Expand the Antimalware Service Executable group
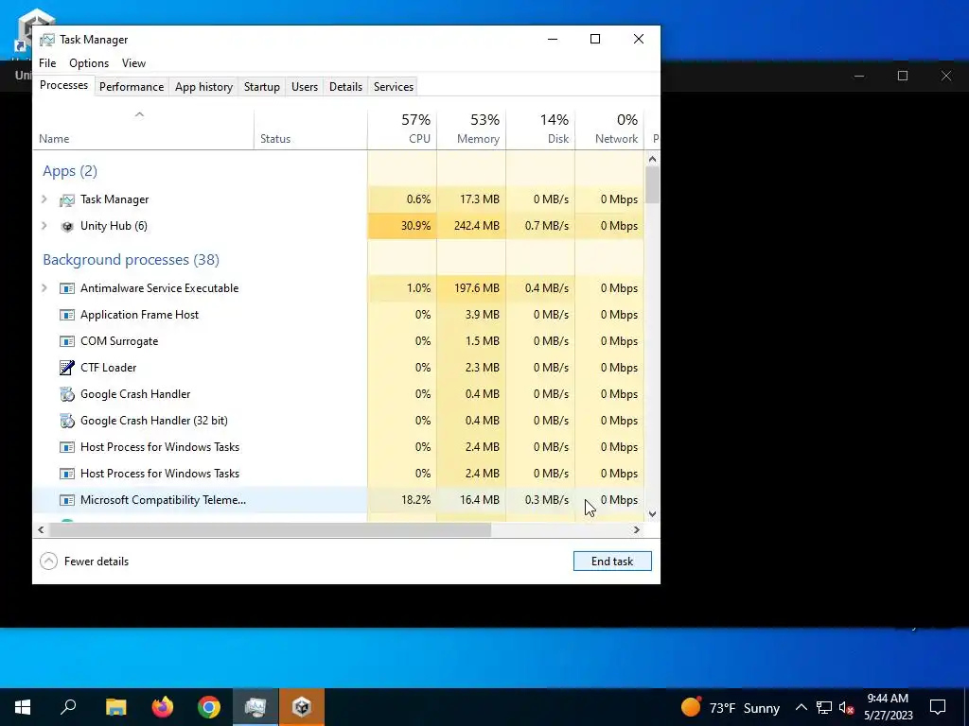Viewport: 969px width, 726px height. (44, 288)
